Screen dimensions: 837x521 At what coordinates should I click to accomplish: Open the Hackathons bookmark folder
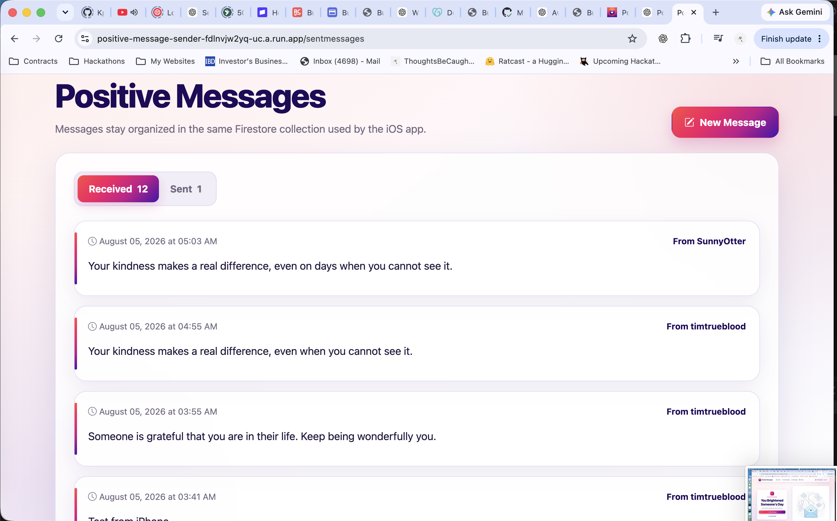pyautogui.click(x=97, y=61)
